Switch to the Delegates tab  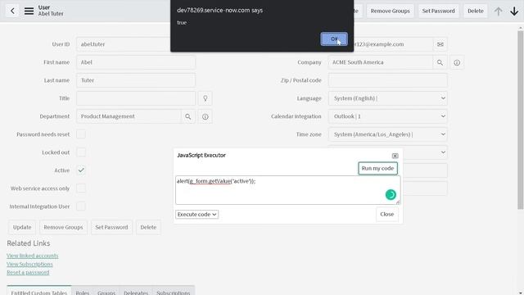[x=136, y=292]
